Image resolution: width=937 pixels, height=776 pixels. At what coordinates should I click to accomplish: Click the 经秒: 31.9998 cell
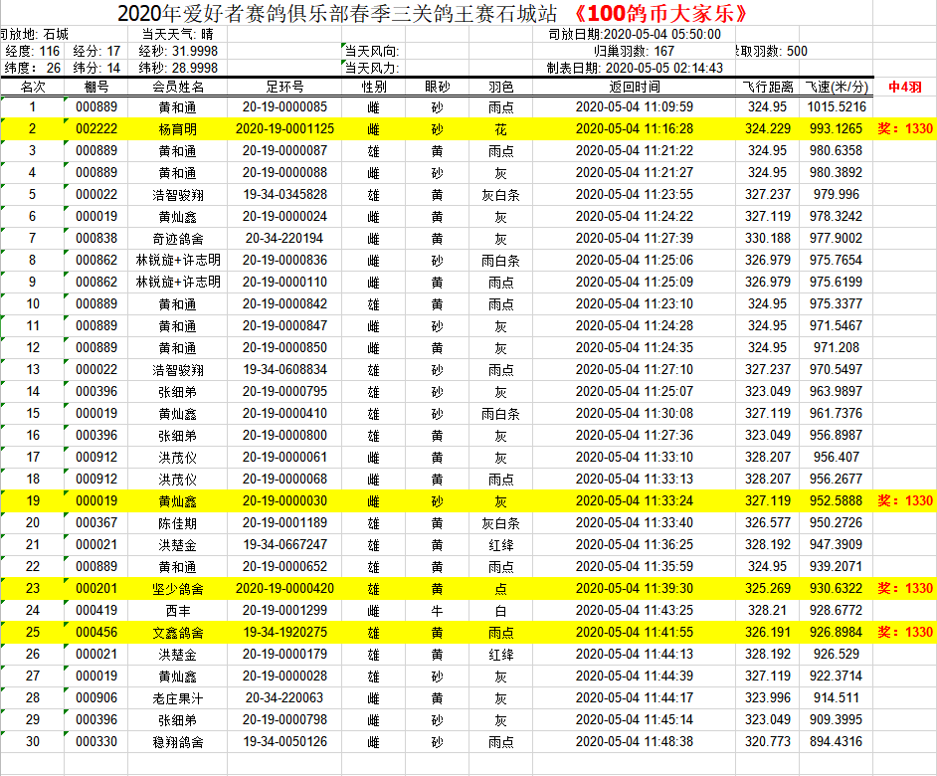(178, 52)
